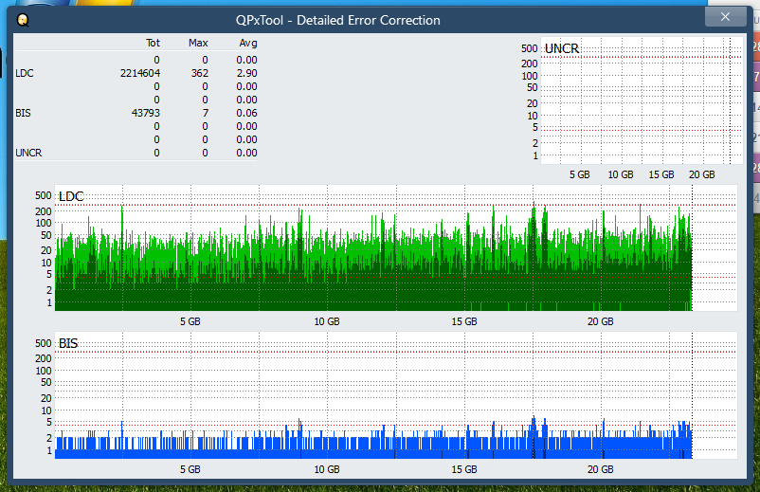Viewport: 760px width, 492px height.
Task: Click the Avg column header
Action: [248, 43]
